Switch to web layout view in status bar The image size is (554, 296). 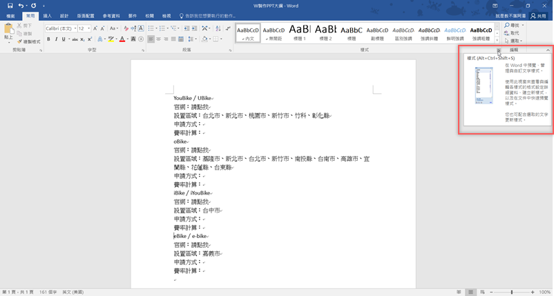pyautogui.click(x=483, y=292)
